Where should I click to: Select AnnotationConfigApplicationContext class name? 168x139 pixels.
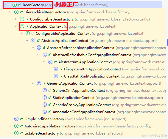click(84, 112)
